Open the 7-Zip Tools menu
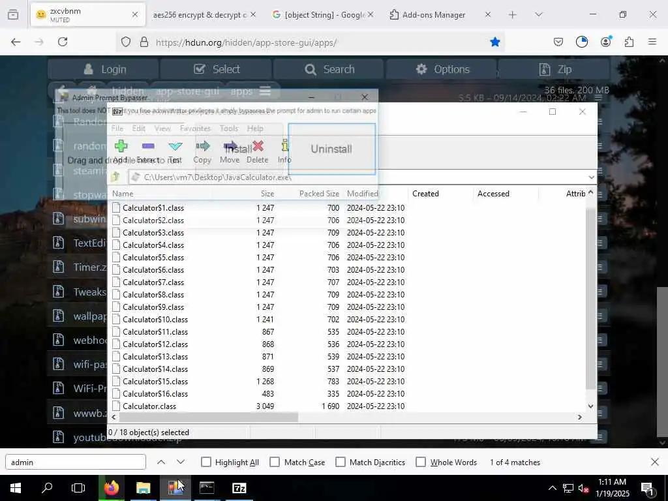This screenshot has width=668, height=501. click(229, 129)
